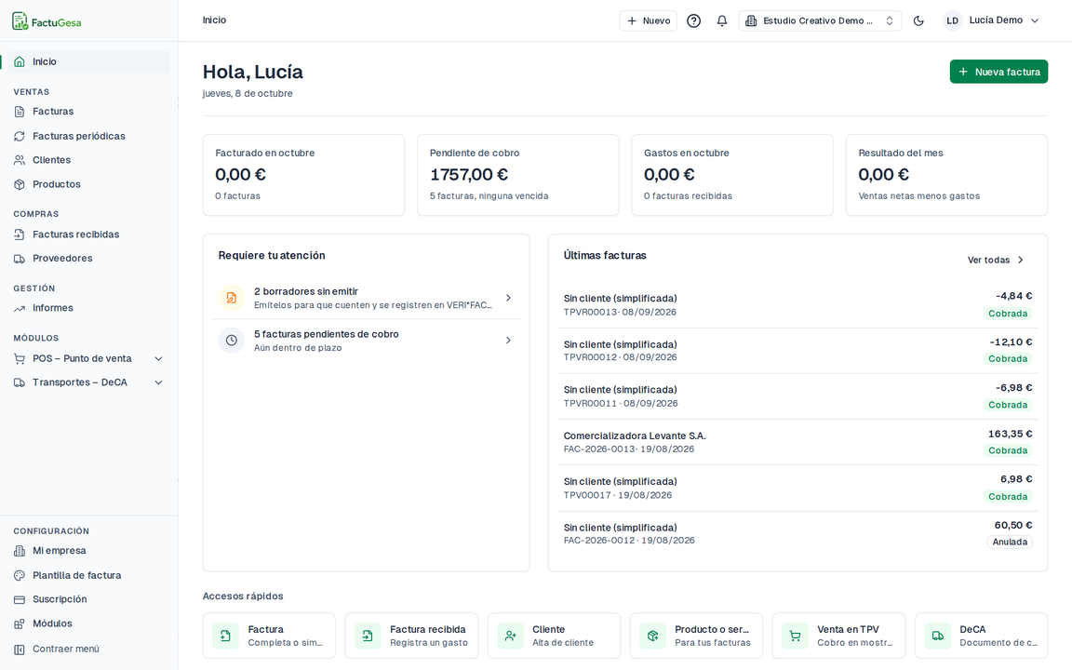This screenshot has width=1072, height=670.
Task: Open the help question mark icon
Action: pos(693,20)
